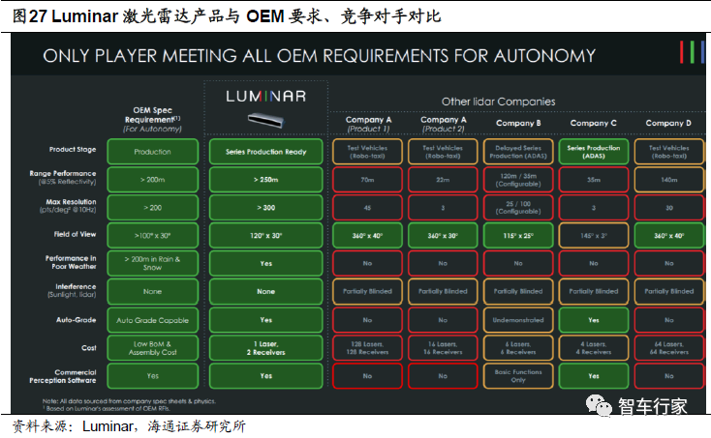Image resolution: width=711 pixels, height=438 pixels.
Task: Click Company D '140m' range cell
Action: tap(669, 180)
